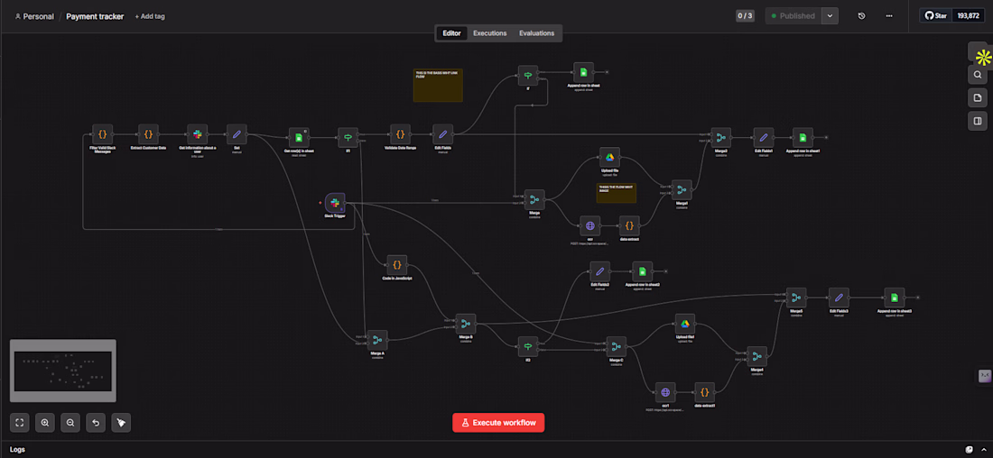Switch to the Evaluations tab
The height and width of the screenshot is (458, 993).
click(x=536, y=32)
